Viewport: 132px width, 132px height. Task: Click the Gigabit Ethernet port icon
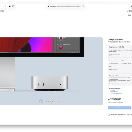click(110, 67)
